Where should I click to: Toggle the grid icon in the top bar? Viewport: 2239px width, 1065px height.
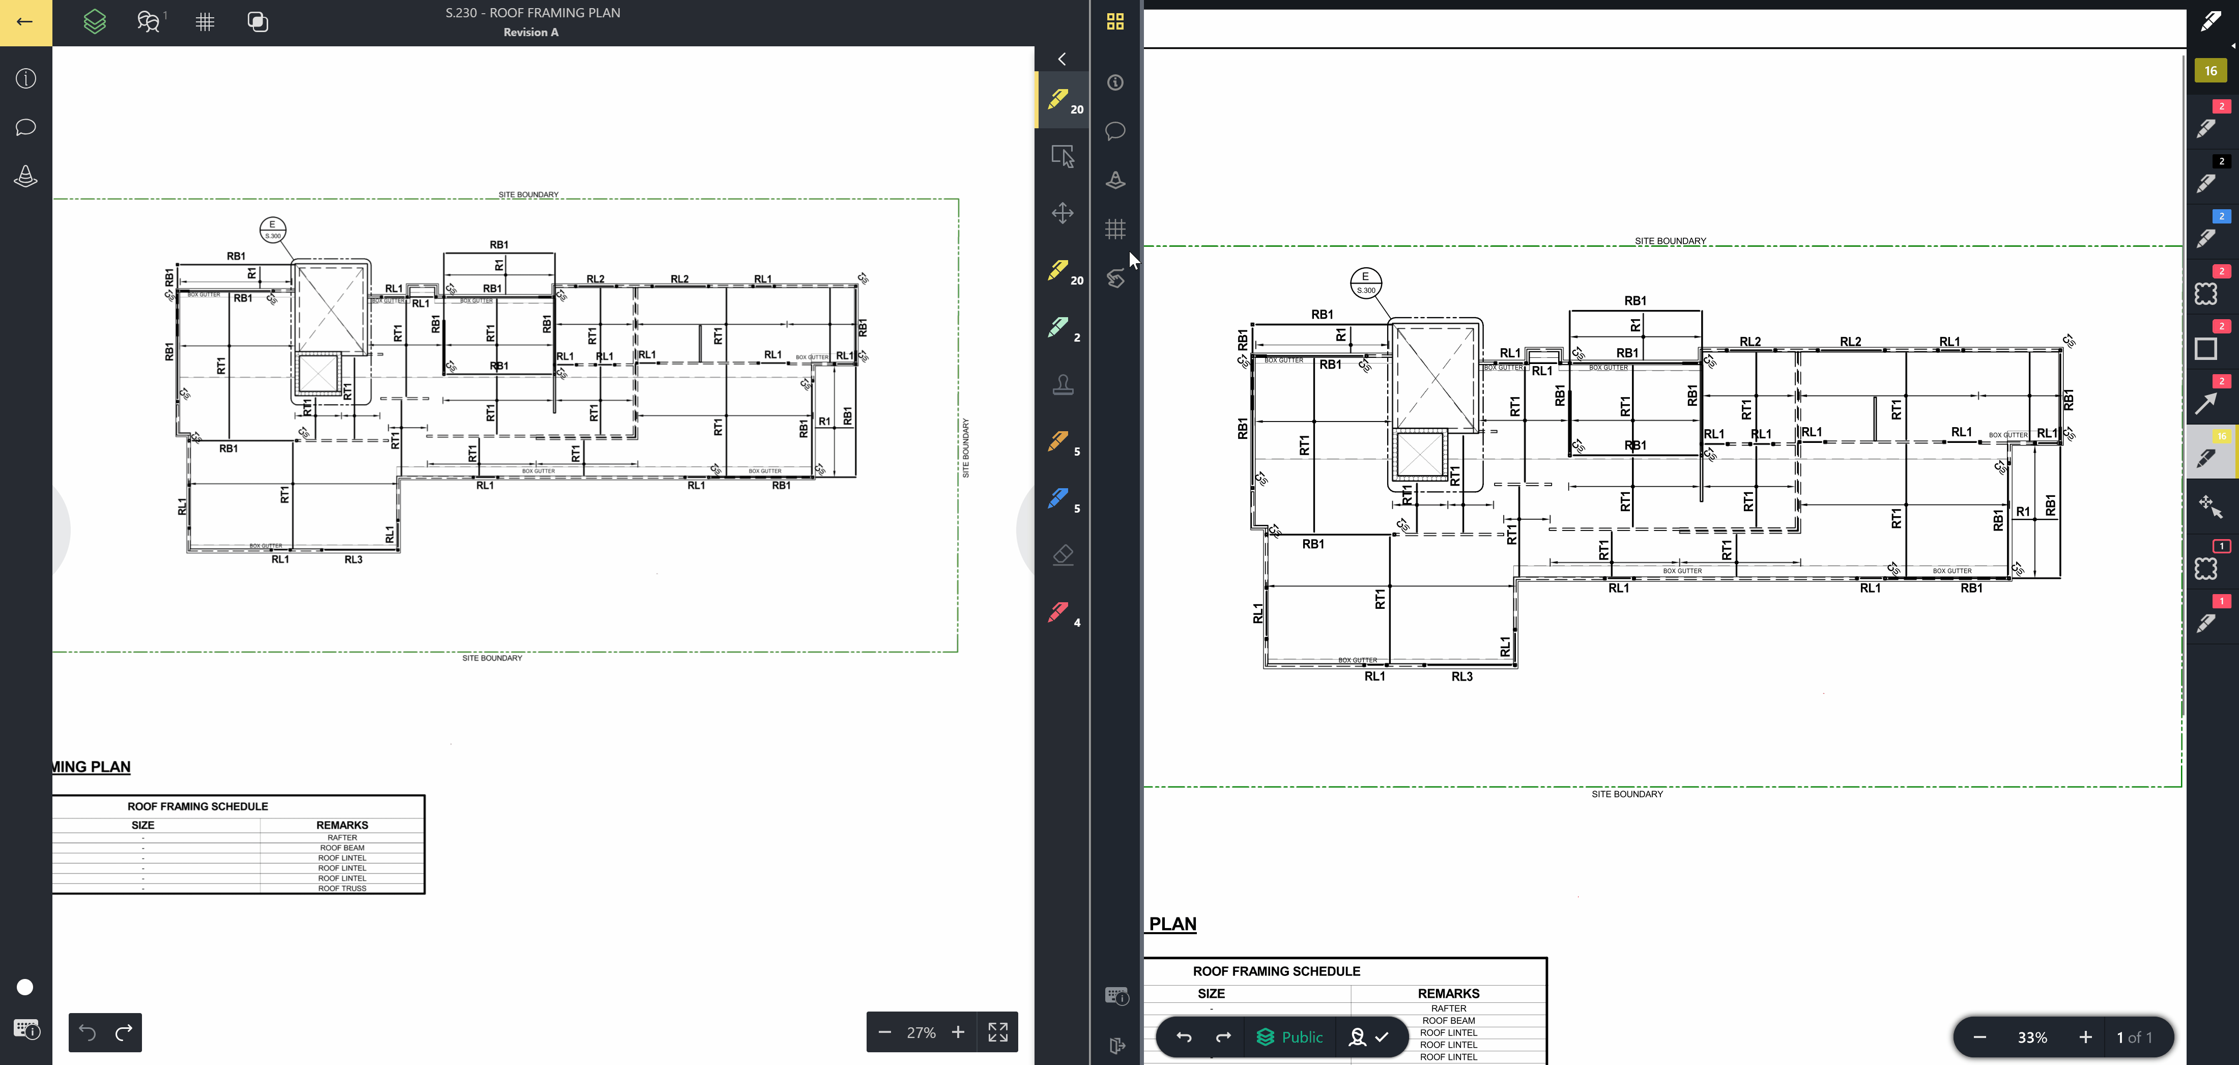205,22
